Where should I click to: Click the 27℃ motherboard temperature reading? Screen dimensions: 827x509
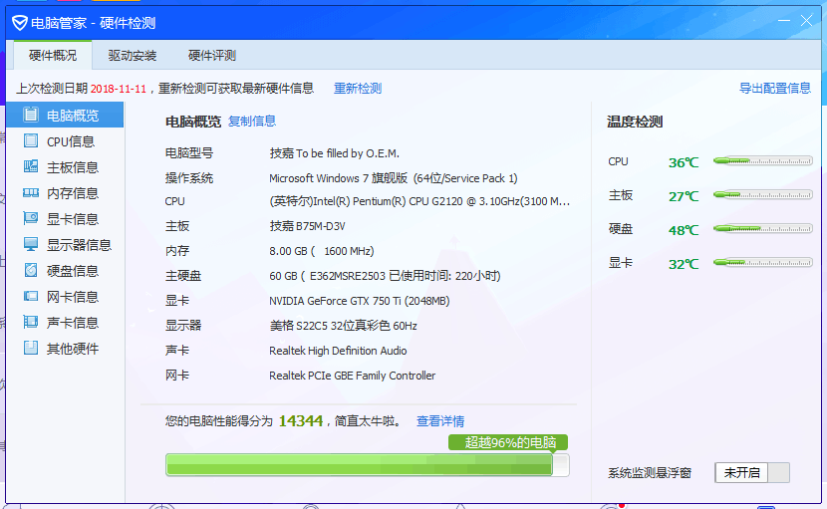pyautogui.click(x=684, y=196)
